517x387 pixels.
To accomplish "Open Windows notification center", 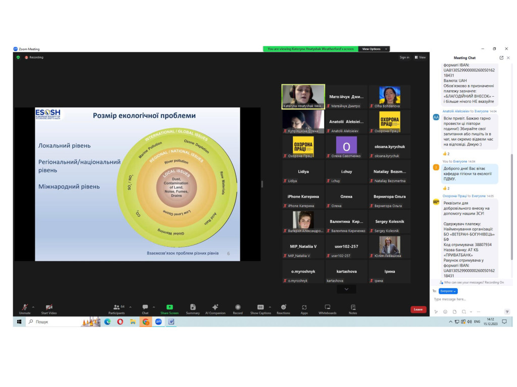I will [504, 322].
